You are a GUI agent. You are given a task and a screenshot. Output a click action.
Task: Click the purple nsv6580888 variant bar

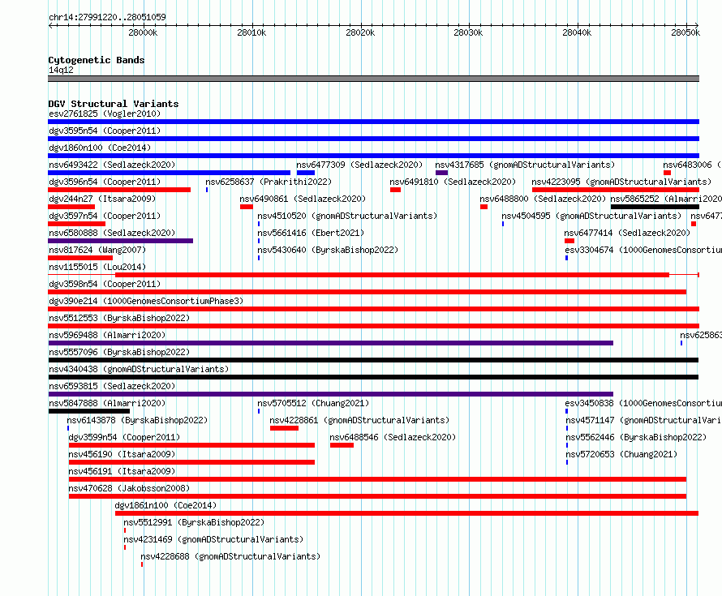point(121,241)
